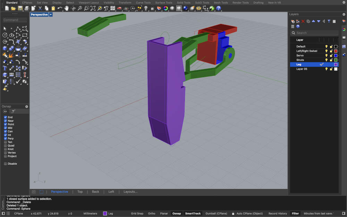Click the four-viewports layout icon

pos(113,8)
